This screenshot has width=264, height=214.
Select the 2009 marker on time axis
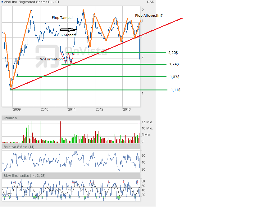[17, 109]
